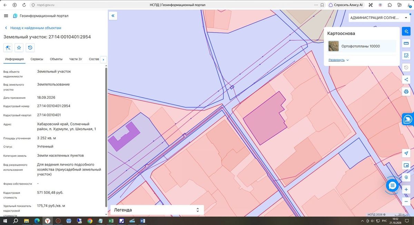The height and width of the screenshot is (225, 414).
Task: Select the ruler measurement tool
Action: (406, 43)
